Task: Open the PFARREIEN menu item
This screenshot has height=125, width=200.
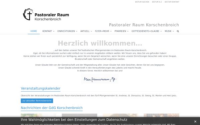Action: [x=120, y=31]
